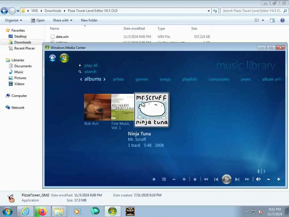Screen dimensions: 289x217
Task: Click Explorer back navigation button
Action: point(4,11)
